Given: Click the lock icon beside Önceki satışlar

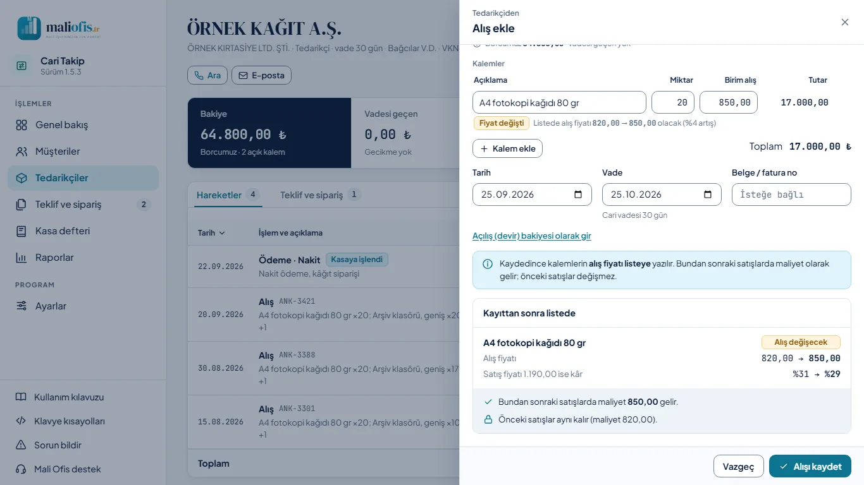Looking at the screenshot, I should [x=488, y=419].
